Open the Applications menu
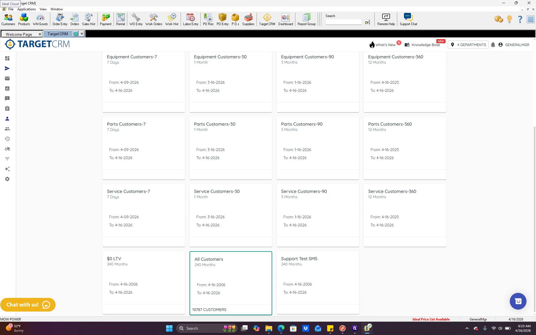Image resolution: width=536 pixels, height=335 pixels. coord(27,9)
